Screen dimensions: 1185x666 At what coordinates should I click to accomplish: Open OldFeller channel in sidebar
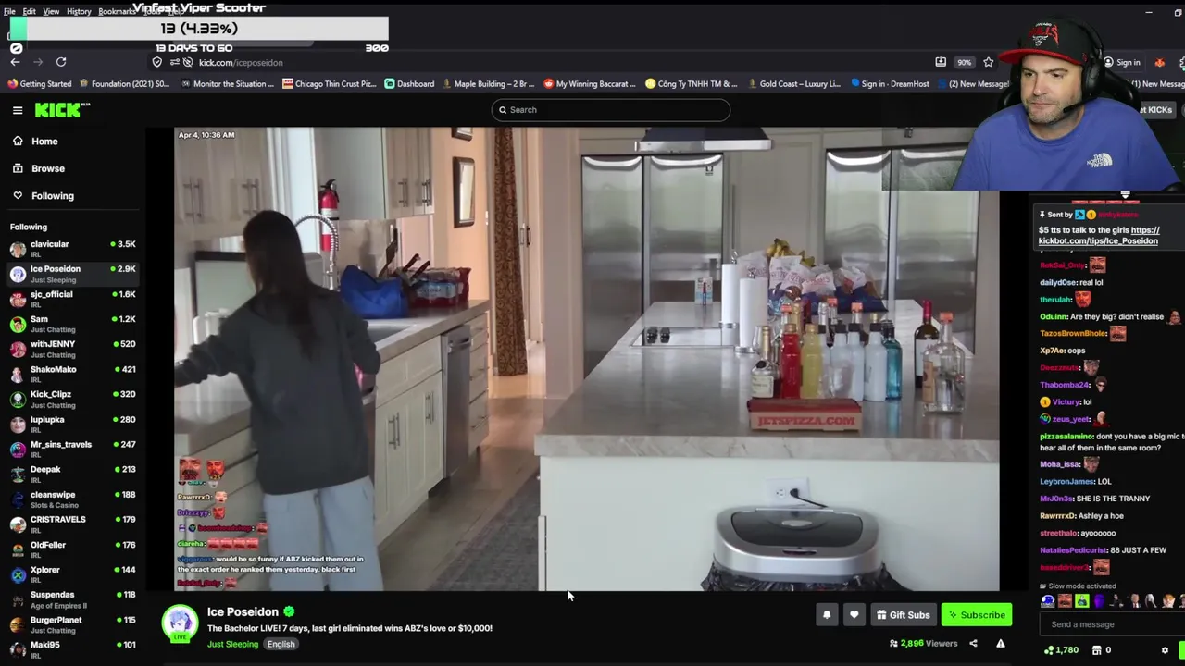point(72,549)
